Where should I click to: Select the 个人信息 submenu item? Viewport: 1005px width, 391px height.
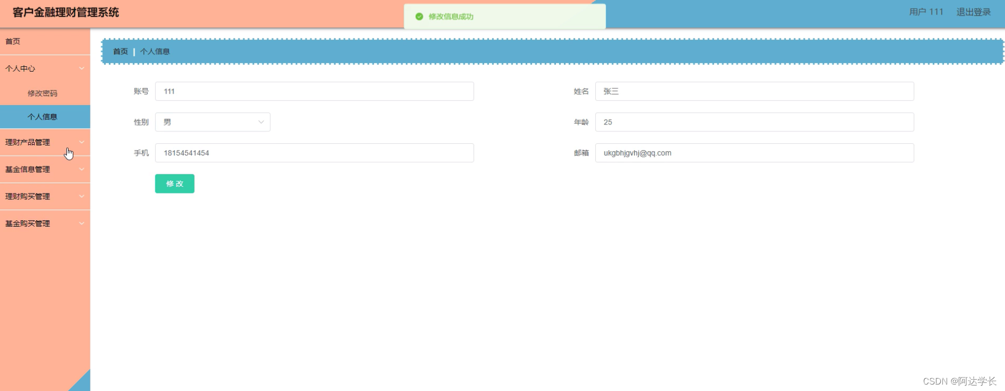tap(45, 117)
